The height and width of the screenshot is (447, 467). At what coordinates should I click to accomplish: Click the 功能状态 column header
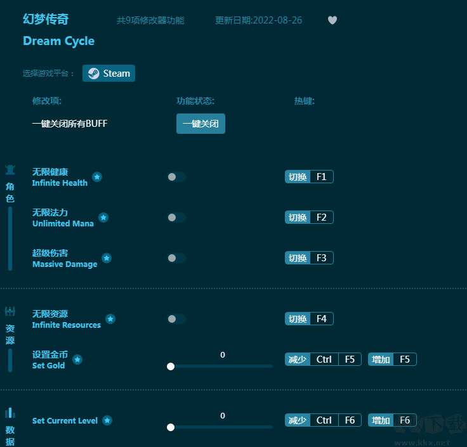point(195,101)
